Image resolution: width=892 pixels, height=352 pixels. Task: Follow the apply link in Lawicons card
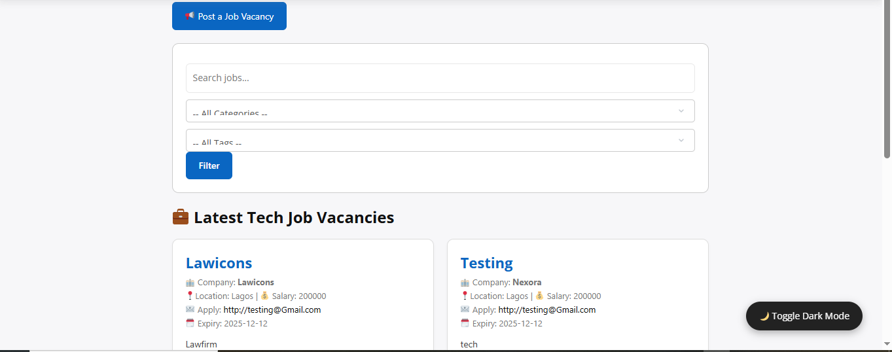272,309
